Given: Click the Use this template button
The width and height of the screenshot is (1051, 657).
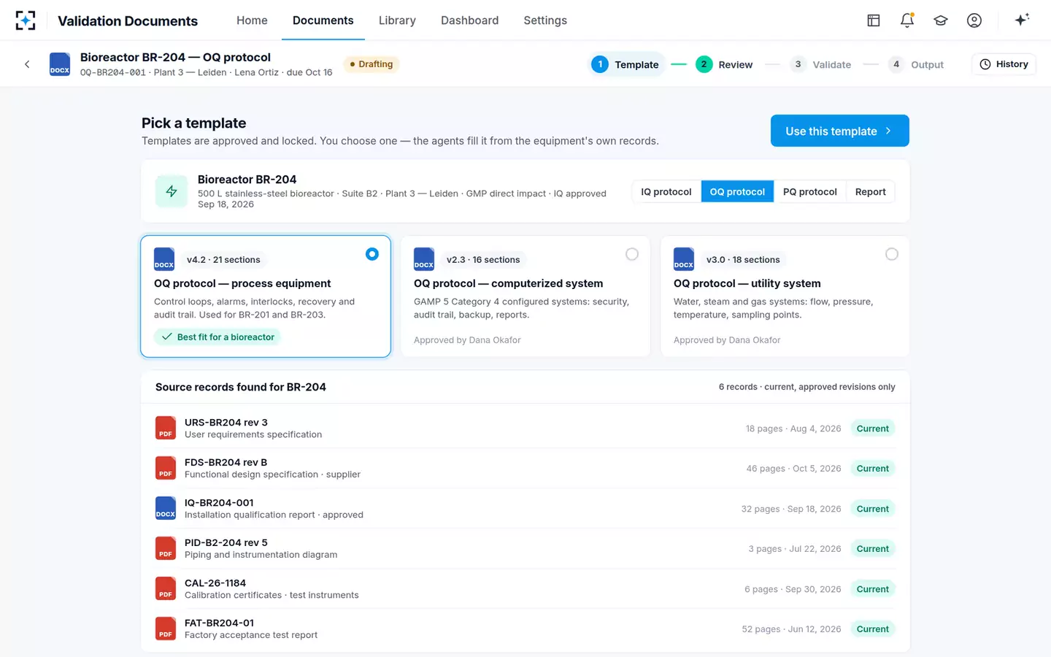Looking at the screenshot, I should 840,131.
